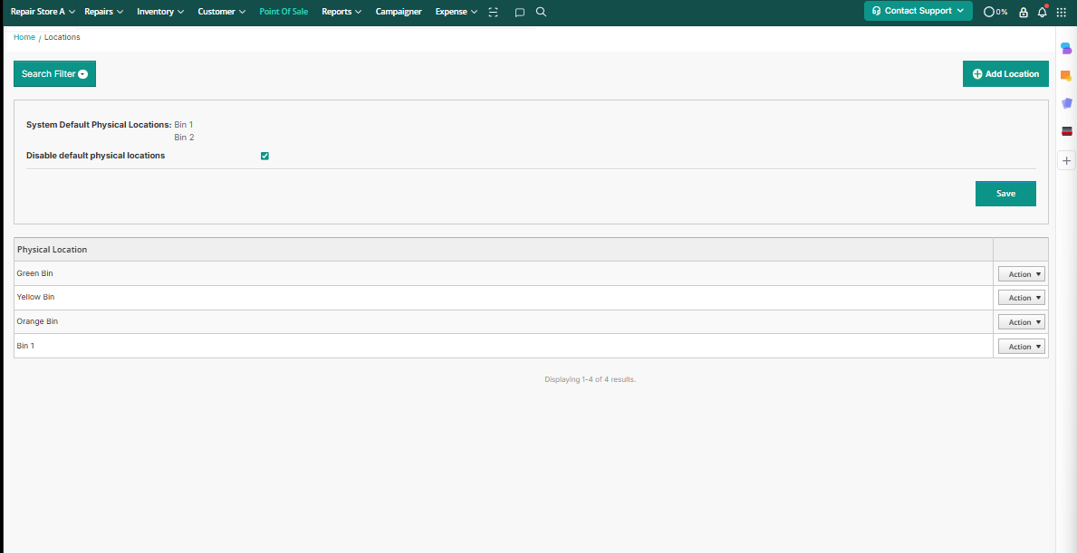Click the search magnifier icon
This screenshot has height=553, width=1077.
pos(541,12)
